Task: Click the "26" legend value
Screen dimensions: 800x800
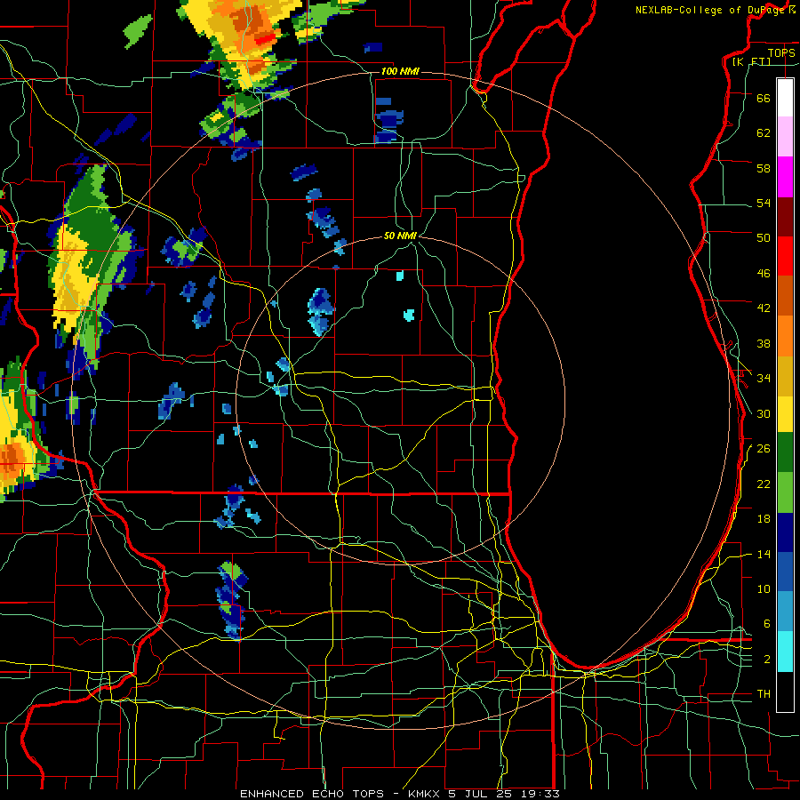Action: [x=764, y=449]
